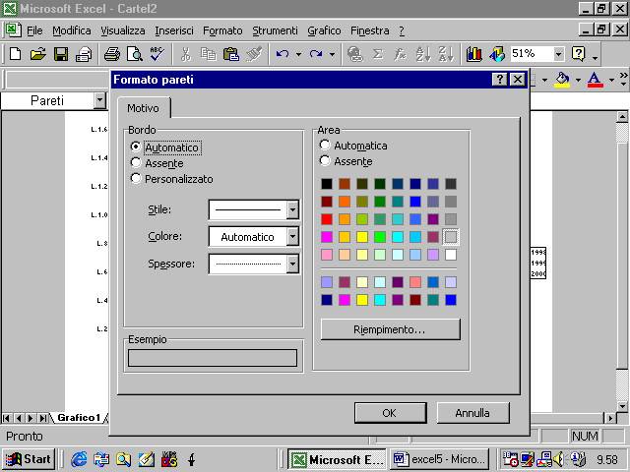Open the Chart Wizard icon

pos(474,54)
